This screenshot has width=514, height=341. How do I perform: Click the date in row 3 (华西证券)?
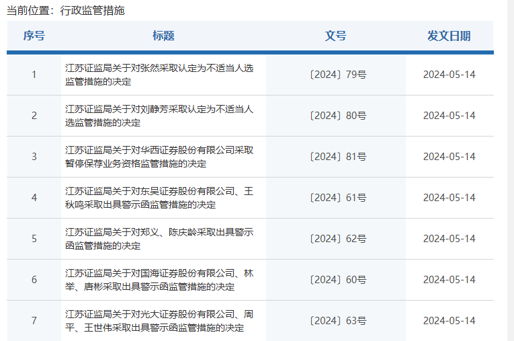(x=449, y=157)
